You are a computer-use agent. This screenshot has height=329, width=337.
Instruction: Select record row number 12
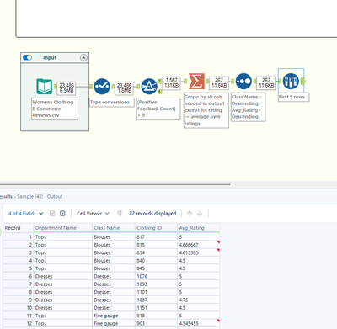pyautogui.click(x=19, y=323)
